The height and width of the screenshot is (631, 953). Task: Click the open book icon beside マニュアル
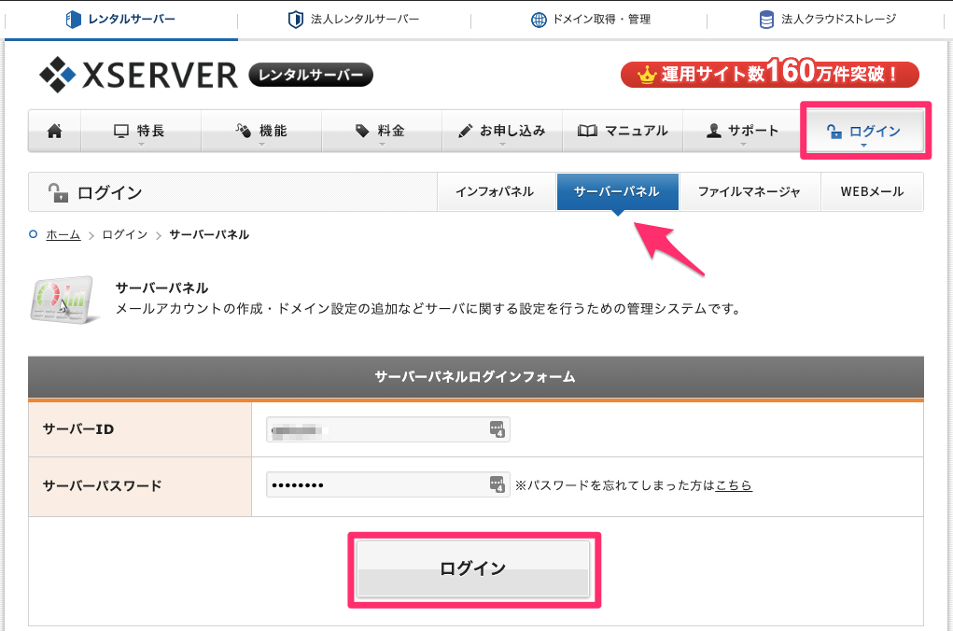tap(587, 131)
